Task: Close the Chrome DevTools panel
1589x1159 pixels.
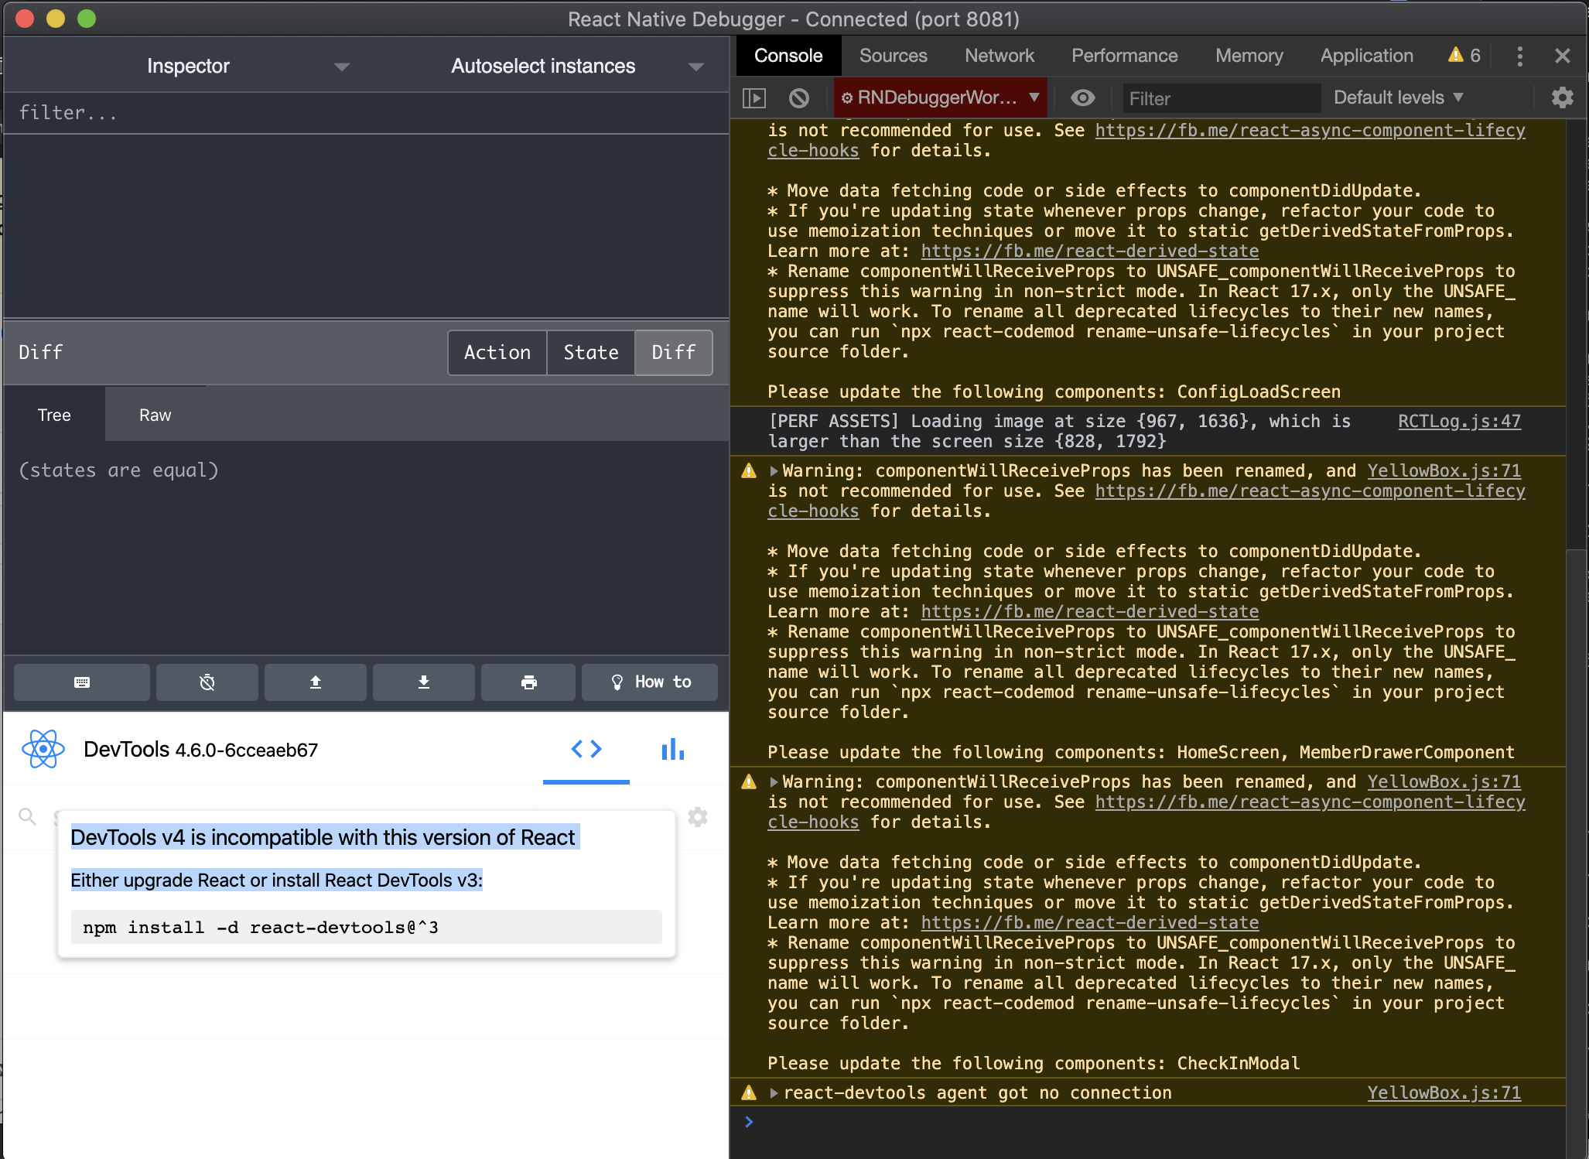Action: click(x=1562, y=56)
